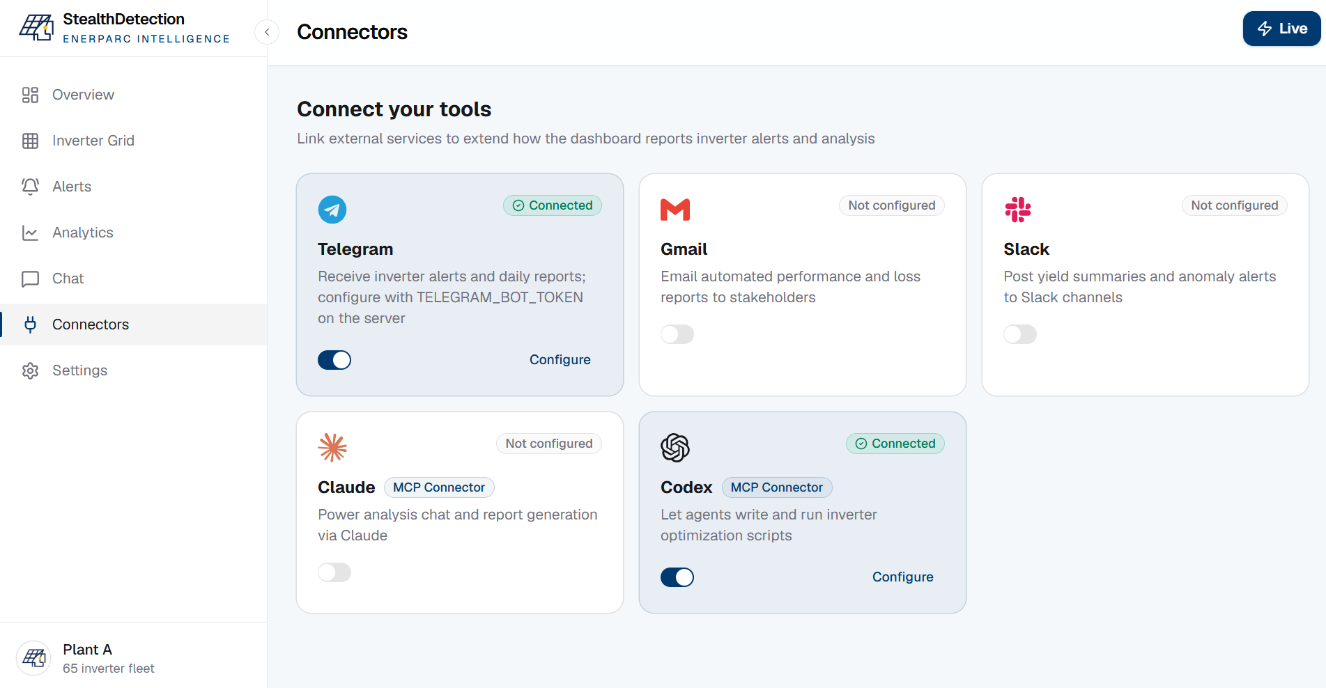Open the Overview page
This screenshot has height=688, width=1326.
pos(134,95)
